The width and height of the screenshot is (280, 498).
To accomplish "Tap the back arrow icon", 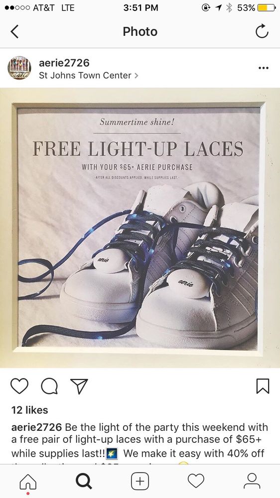I will (14, 32).
